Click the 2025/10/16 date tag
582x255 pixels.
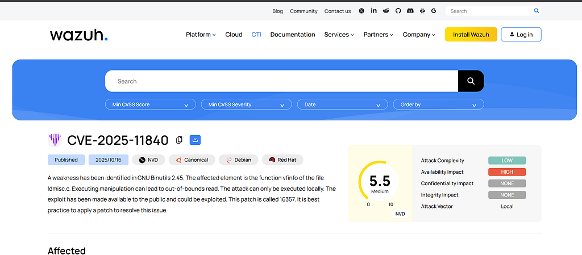coord(109,160)
